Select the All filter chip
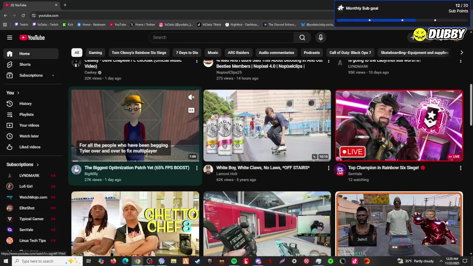The height and width of the screenshot is (266, 473). tap(77, 52)
